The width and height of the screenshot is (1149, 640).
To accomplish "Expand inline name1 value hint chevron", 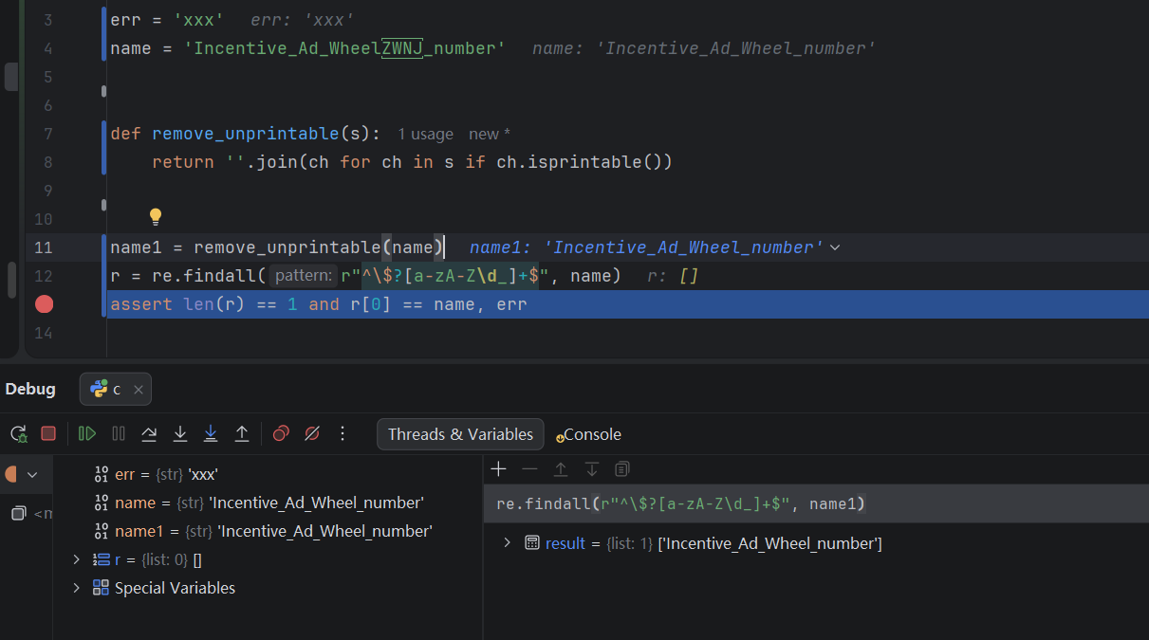I will [835, 247].
